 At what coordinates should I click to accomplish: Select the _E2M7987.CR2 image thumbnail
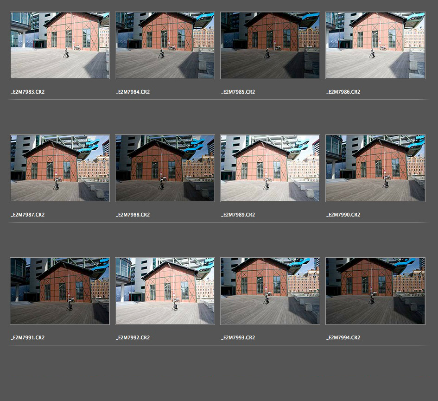pyautogui.click(x=60, y=168)
